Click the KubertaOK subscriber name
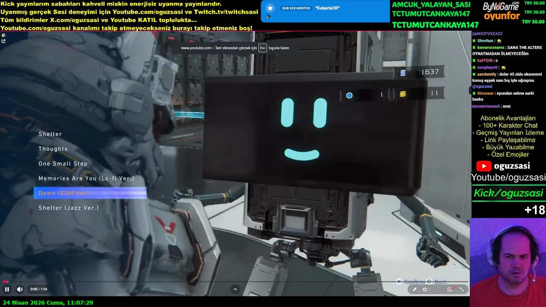Viewport: 546px width, 307px height. pos(327,8)
